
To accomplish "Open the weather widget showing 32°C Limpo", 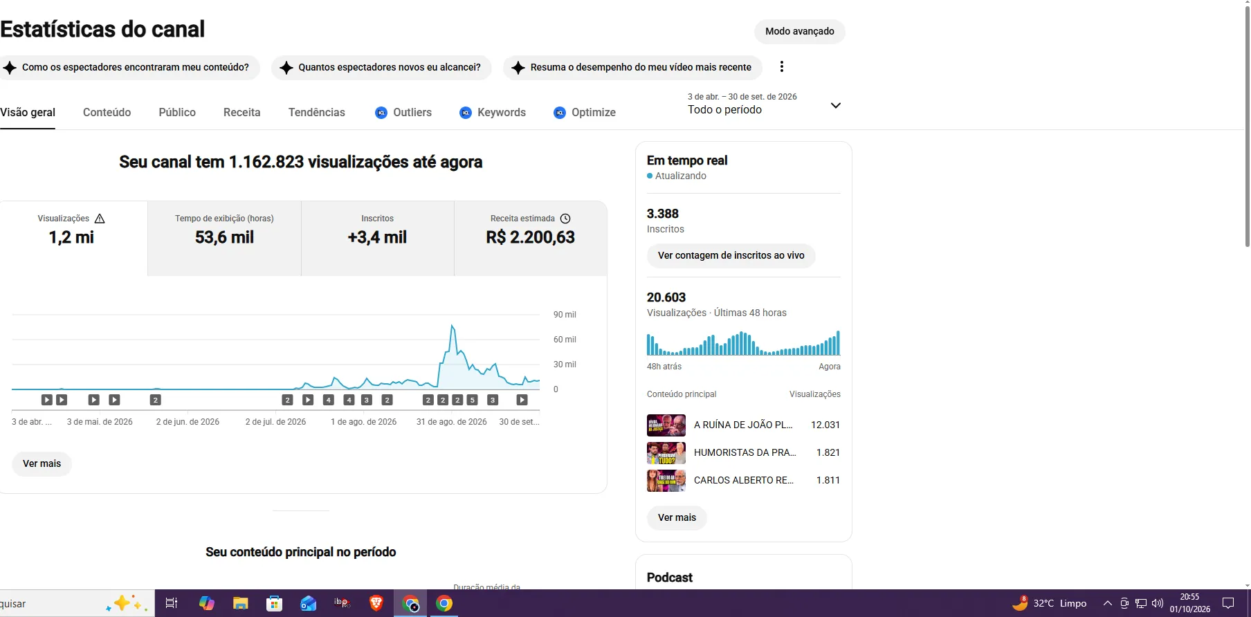I will [x=1049, y=603].
